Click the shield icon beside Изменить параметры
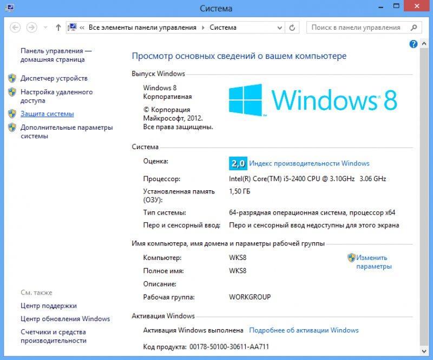Image resolution: width=433 pixels, height=360 pixels. [351, 258]
